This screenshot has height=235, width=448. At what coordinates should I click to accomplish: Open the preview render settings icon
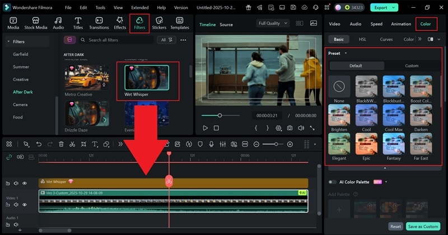278,128
